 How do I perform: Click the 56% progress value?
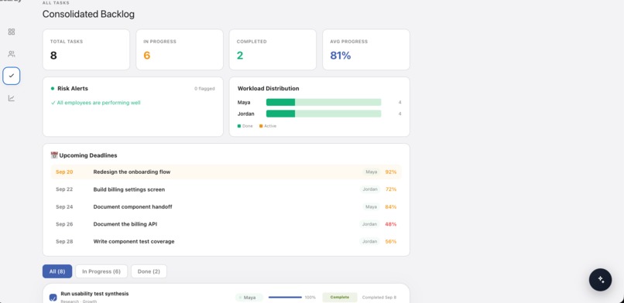[x=391, y=241]
